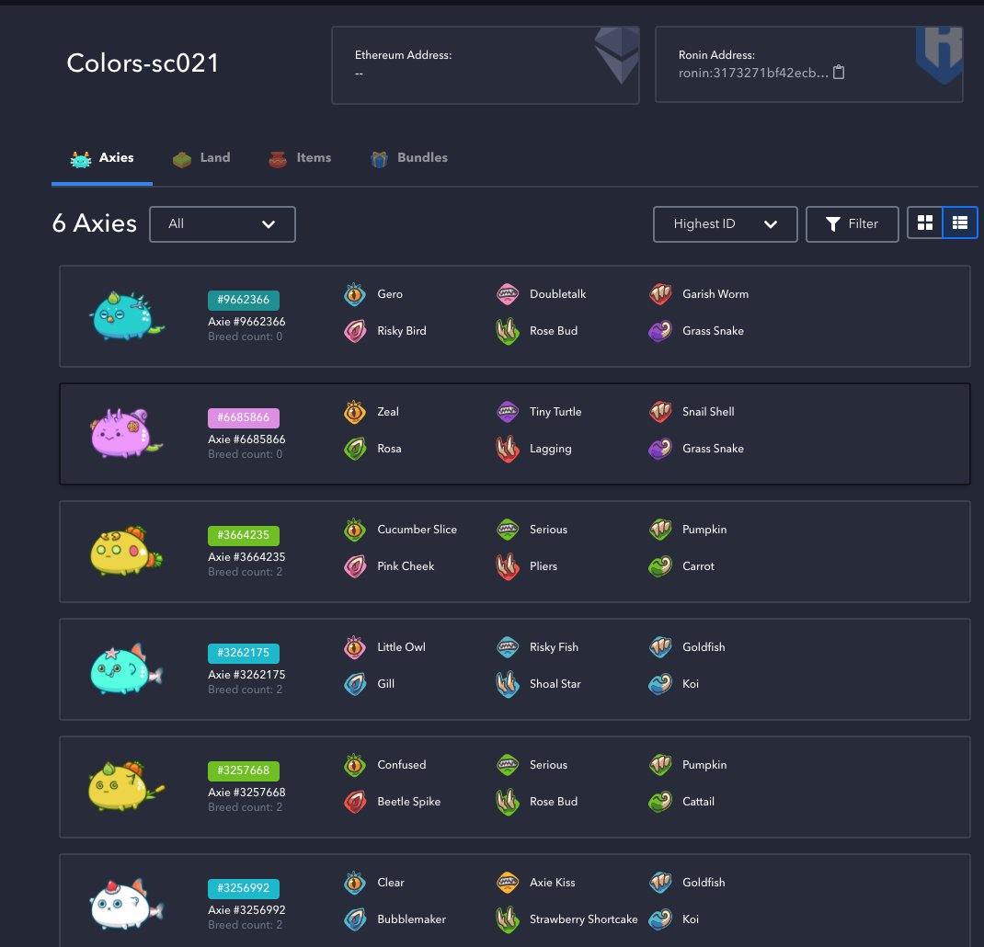984x947 pixels.
Task: Copy the Ronin address with clipboard icon
Action: click(x=839, y=73)
